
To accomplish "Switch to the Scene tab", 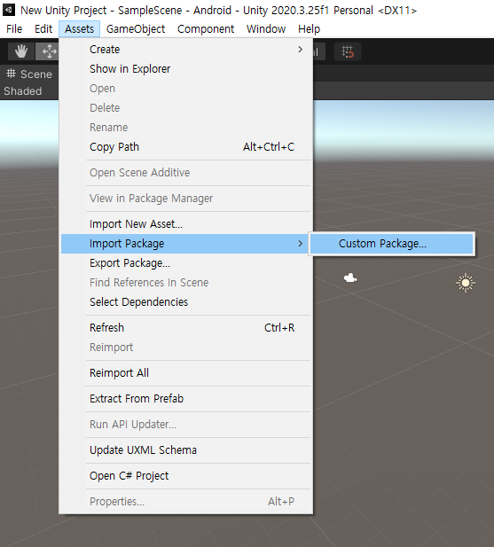I will pos(29,74).
